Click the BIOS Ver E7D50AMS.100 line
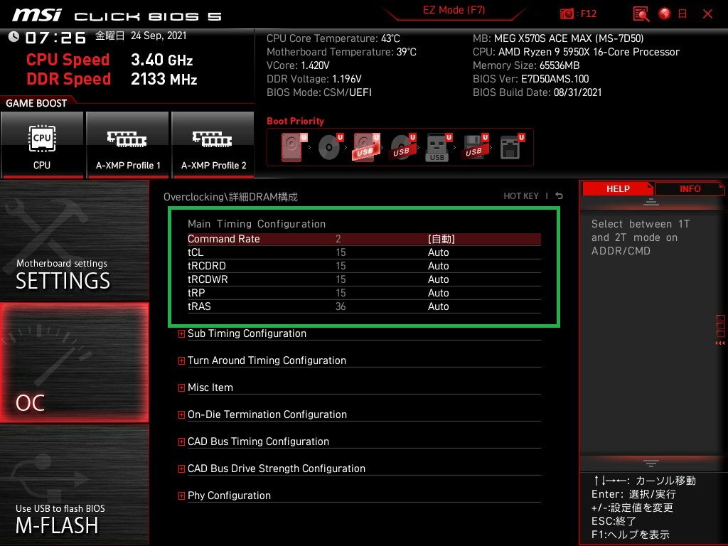 (x=530, y=79)
